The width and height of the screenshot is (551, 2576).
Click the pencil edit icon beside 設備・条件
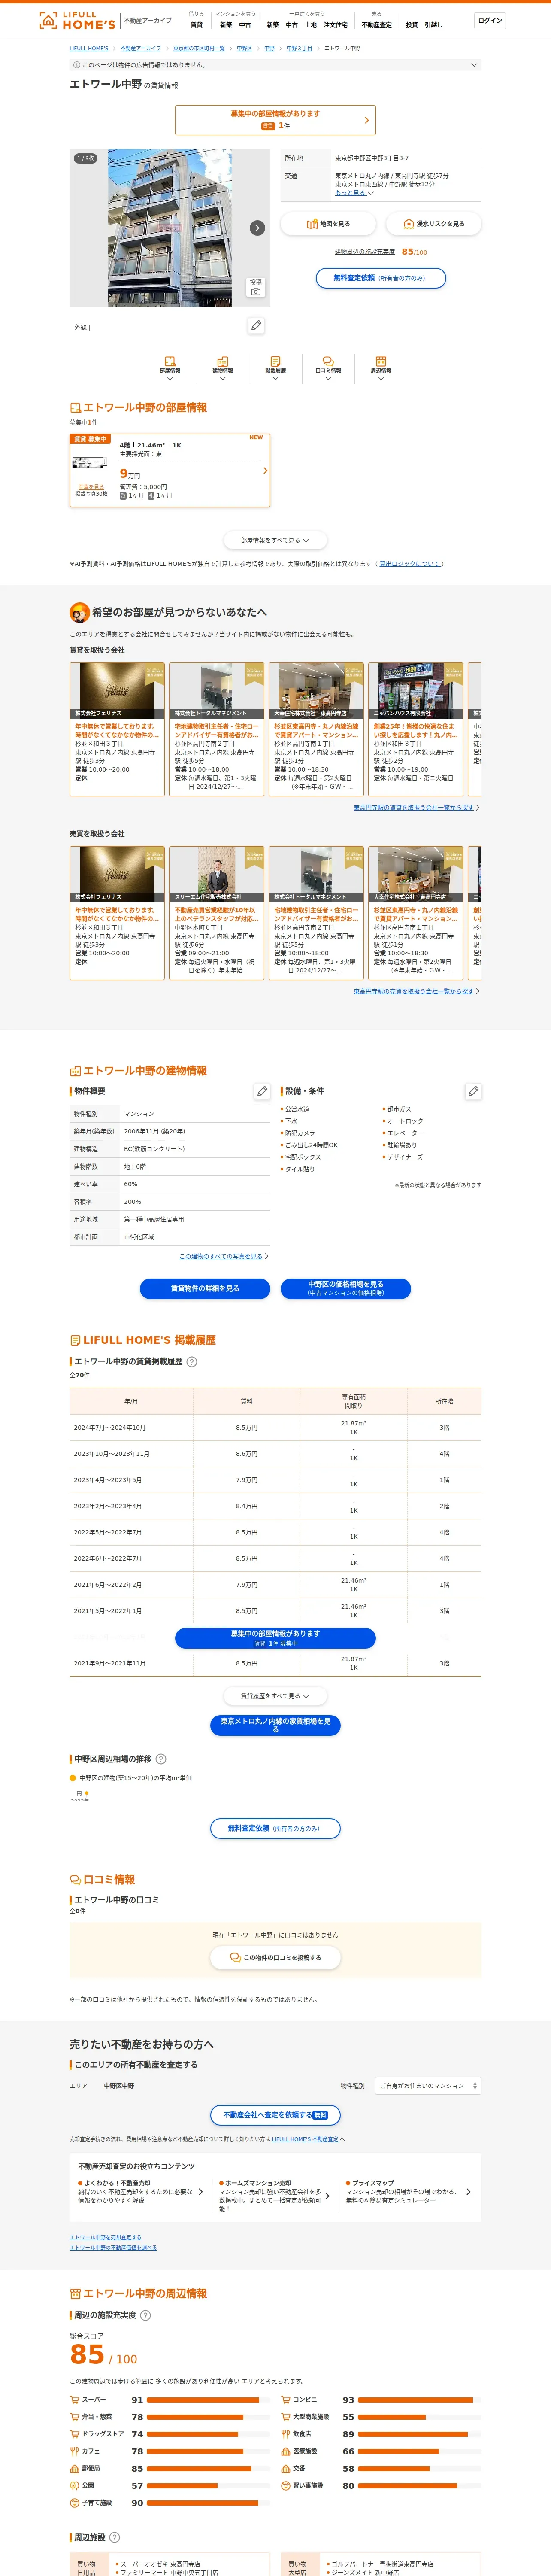pyautogui.click(x=473, y=1091)
